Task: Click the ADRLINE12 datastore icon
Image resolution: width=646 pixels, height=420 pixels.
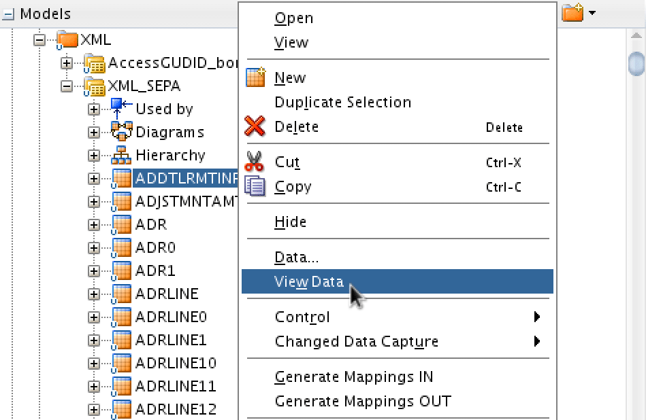Action: (x=122, y=409)
